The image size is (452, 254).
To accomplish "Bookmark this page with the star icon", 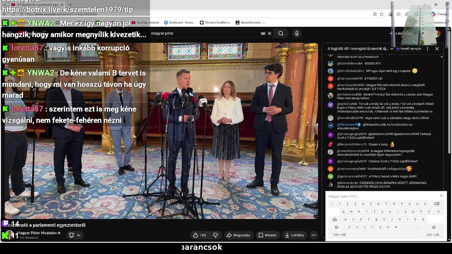I will point(382,14).
